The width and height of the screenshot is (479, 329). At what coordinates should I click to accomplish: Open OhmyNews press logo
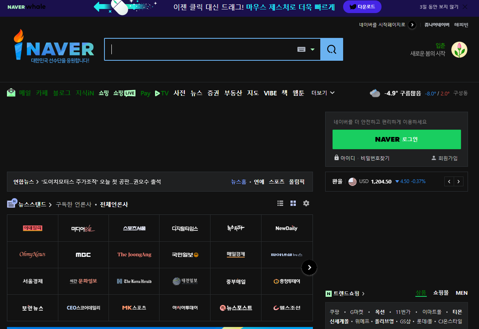[x=32, y=254]
